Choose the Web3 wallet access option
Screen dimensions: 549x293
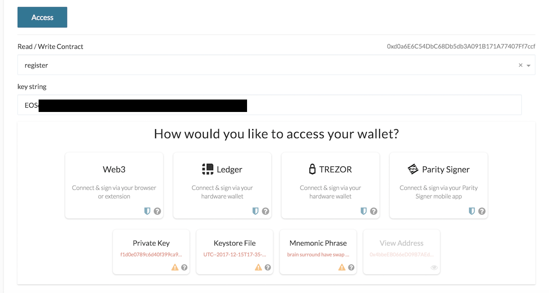tap(114, 185)
